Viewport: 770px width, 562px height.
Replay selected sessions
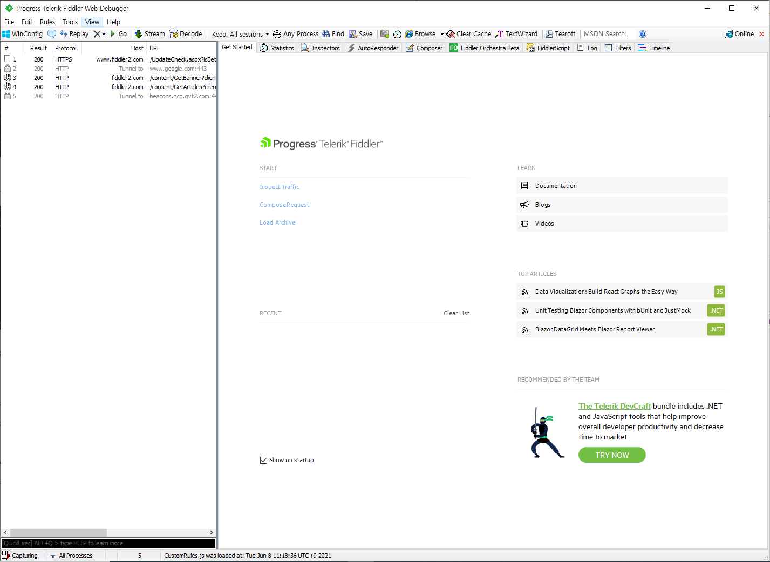click(74, 33)
